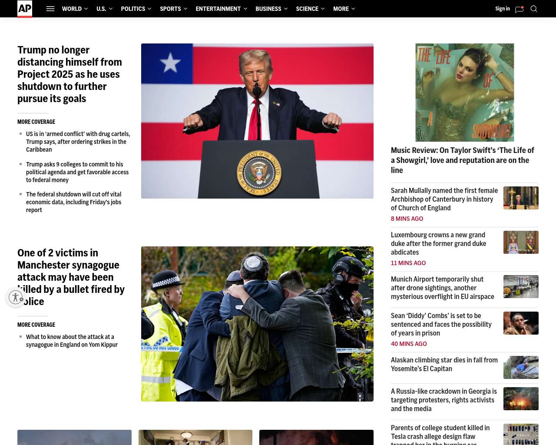Viewport: 556px width, 445px height.
Task: Read the drug cartels armed conflict story
Action: [x=78, y=142]
